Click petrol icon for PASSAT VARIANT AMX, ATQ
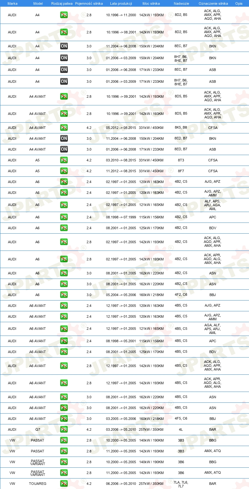The width and height of the screenshot is (249, 489). 64,473
